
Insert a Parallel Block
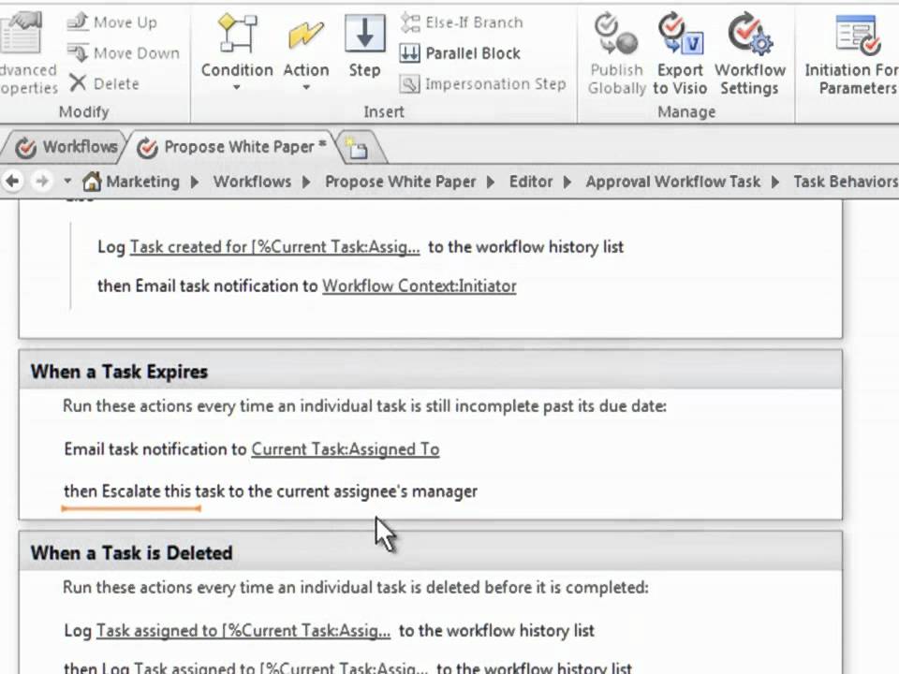(460, 53)
